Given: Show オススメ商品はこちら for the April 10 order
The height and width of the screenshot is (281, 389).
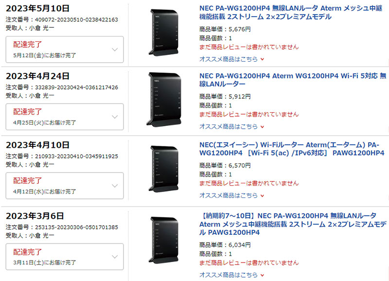Looking at the screenshot, I should tap(232, 195).
